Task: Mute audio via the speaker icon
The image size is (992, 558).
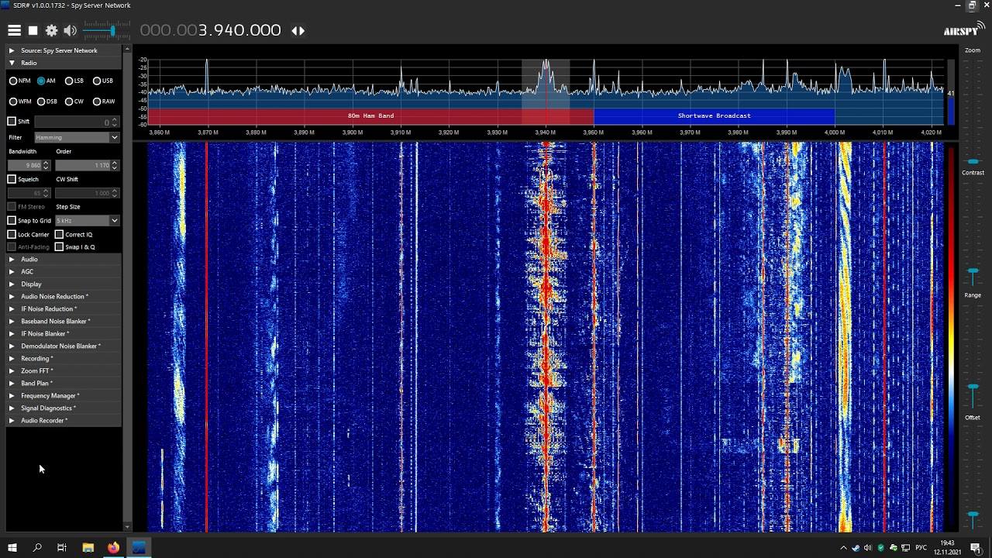Action: [x=70, y=30]
